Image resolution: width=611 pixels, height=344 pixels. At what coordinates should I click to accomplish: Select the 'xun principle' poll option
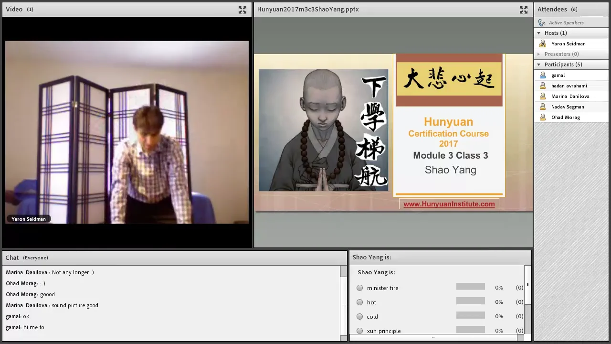pos(359,331)
